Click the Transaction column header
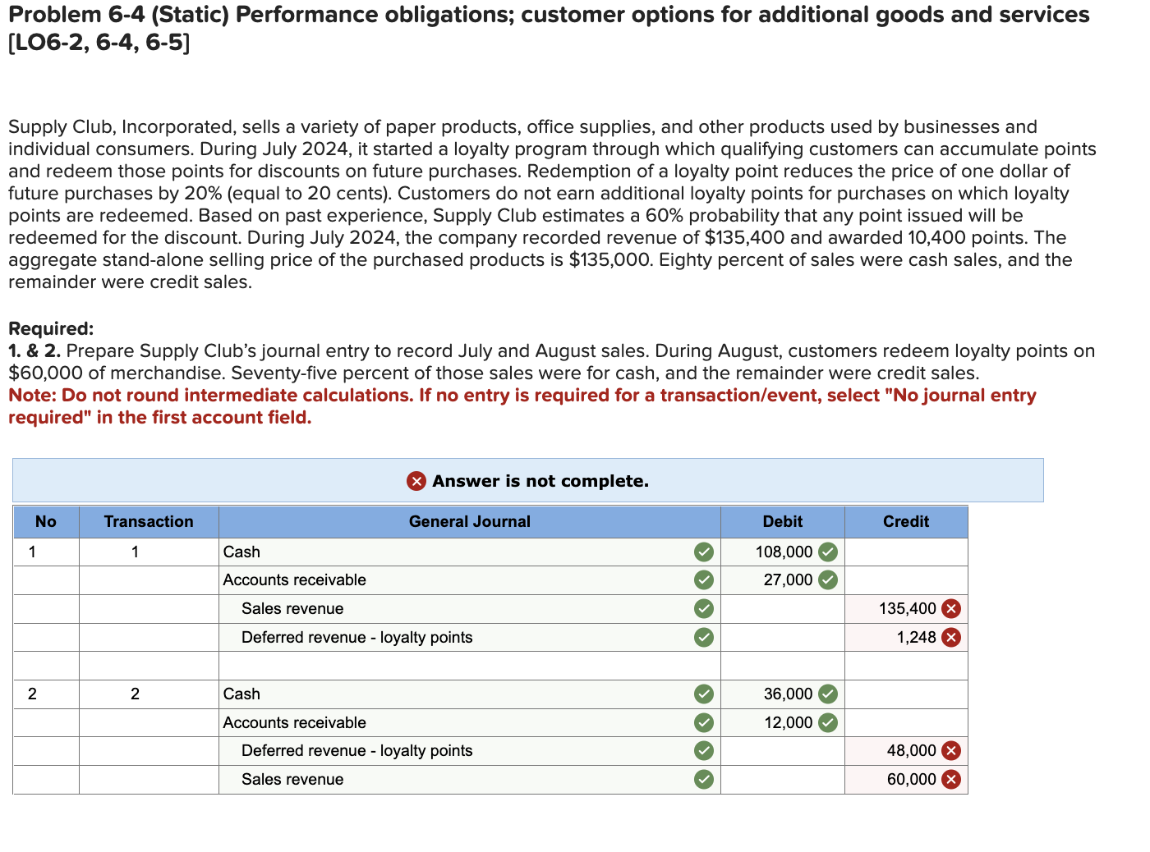Screen dimensions: 1150x852 pos(148,521)
